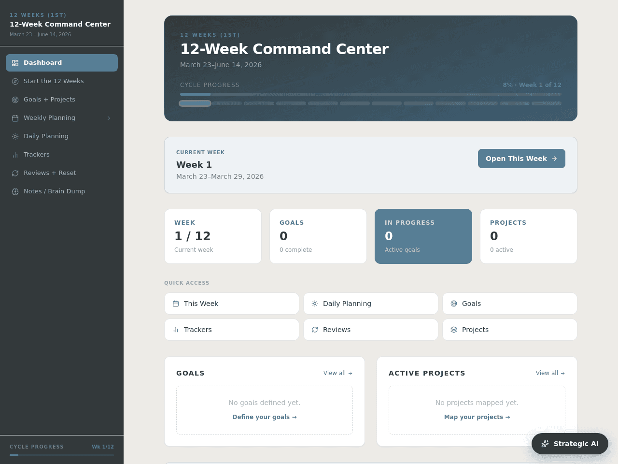618x464 pixels.
Task: Click the main cycle progress bar
Action: click(371, 94)
